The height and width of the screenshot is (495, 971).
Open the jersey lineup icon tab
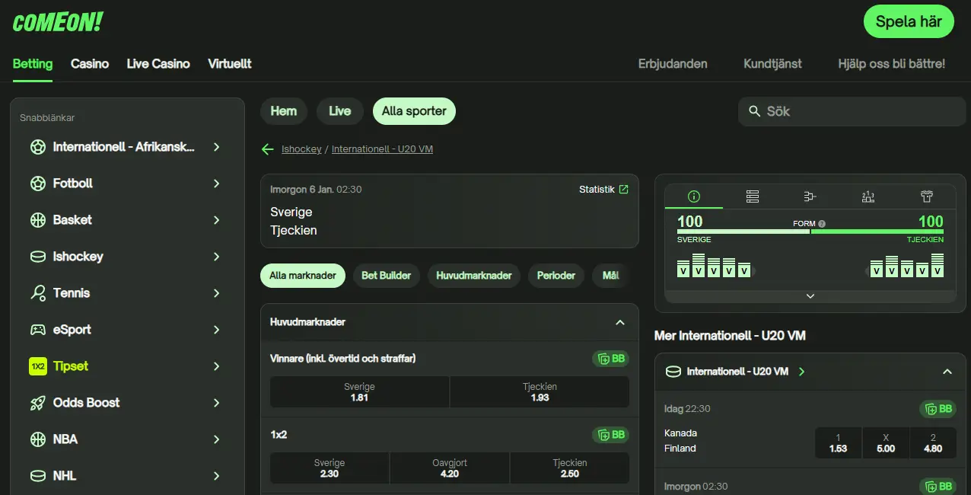(x=926, y=196)
